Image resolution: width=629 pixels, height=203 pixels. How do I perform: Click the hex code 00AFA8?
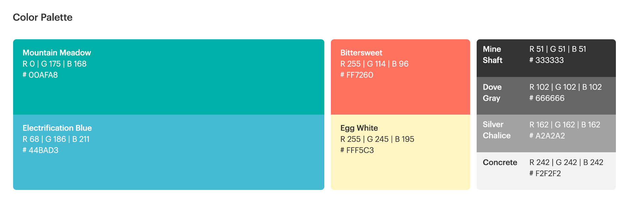click(x=40, y=75)
